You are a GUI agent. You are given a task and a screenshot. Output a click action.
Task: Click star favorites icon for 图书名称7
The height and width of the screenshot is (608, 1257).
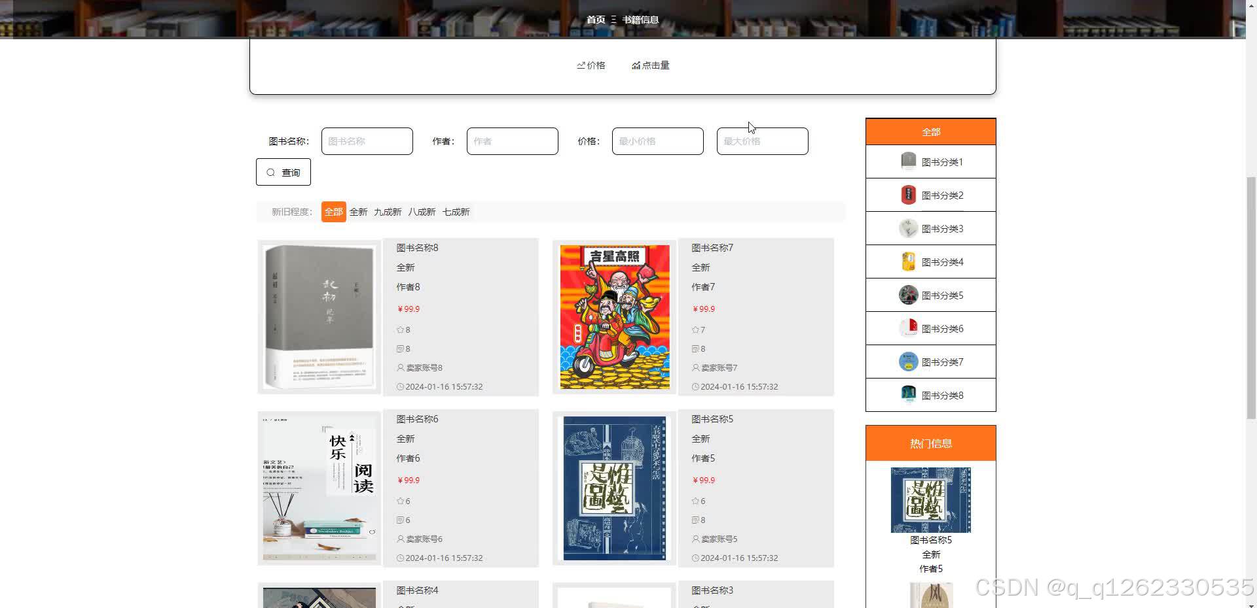[x=696, y=330]
